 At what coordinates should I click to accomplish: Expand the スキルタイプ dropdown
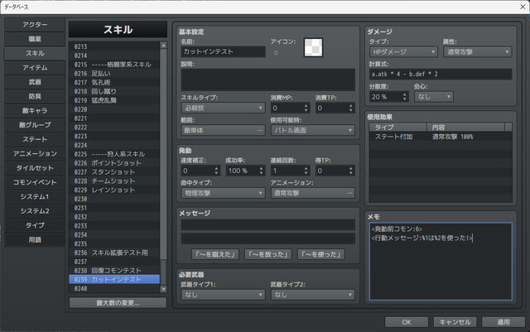coord(223,108)
